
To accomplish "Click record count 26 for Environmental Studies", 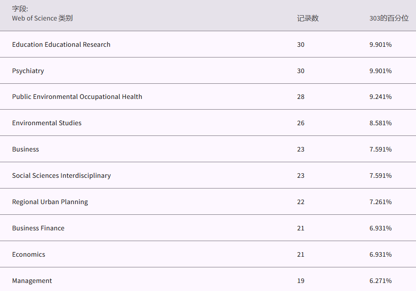I will tap(301, 123).
